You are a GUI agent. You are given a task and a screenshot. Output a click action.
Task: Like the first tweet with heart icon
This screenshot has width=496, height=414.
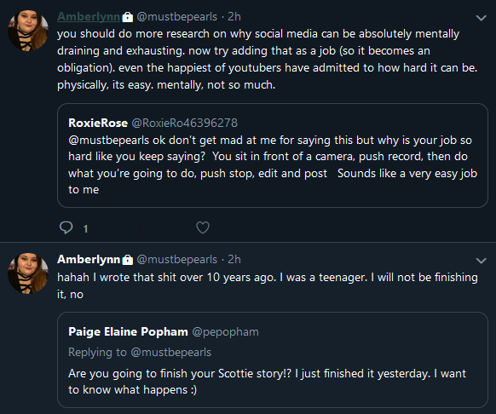click(203, 227)
